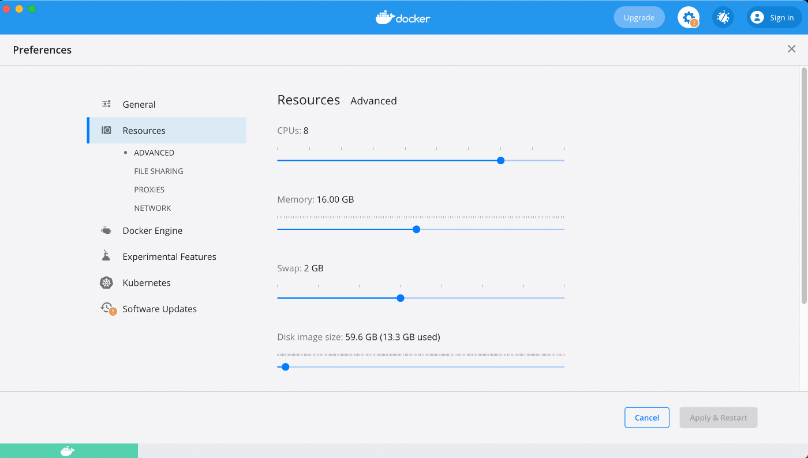808x458 pixels.
Task: Click the Apply & Restart button
Action: (x=719, y=418)
